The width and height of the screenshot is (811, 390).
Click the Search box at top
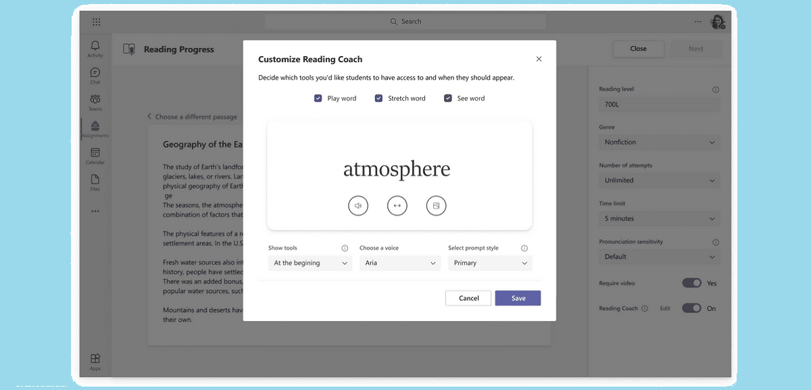[x=405, y=22]
